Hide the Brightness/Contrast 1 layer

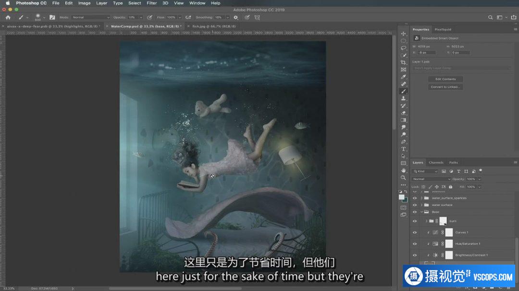(x=415, y=255)
